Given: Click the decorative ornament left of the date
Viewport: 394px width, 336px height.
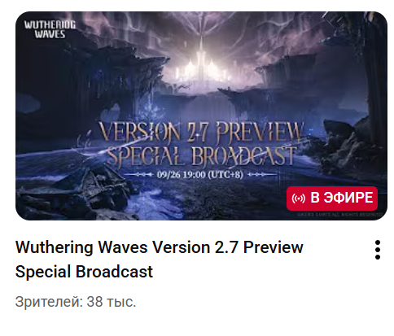Looking at the screenshot, I should coord(139,175).
